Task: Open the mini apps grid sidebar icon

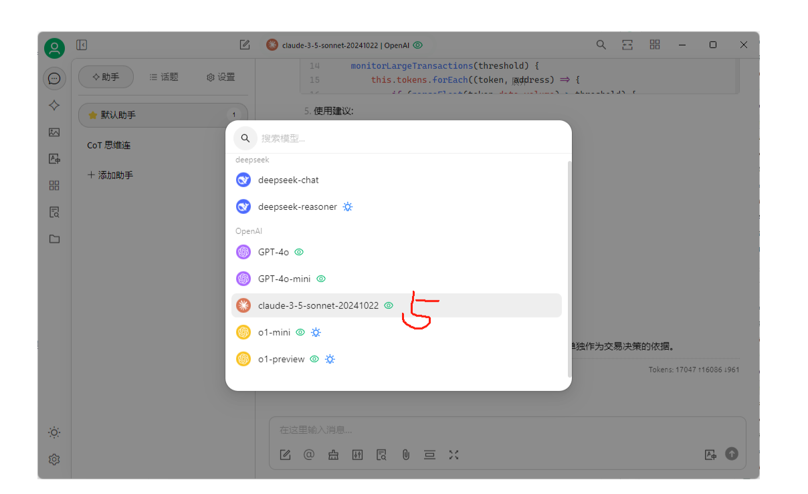Action: 54,186
